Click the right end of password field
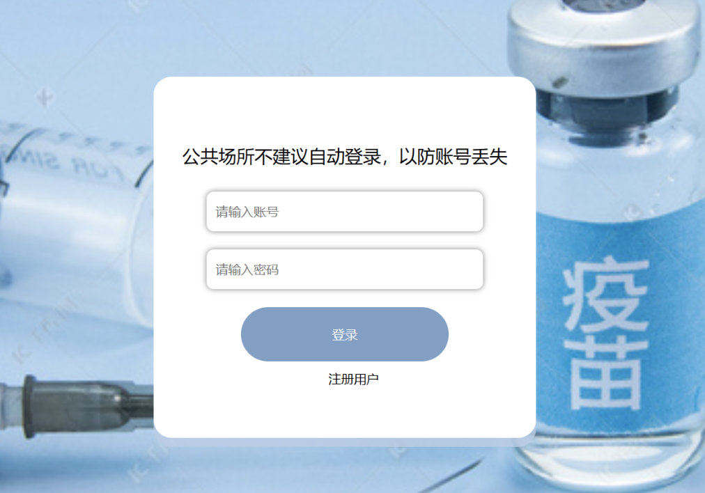The image size is (705, 493). pyautogui.click(x=467, y=269)
